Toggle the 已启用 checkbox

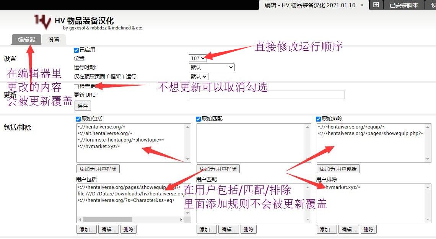[x=76, y=50]
